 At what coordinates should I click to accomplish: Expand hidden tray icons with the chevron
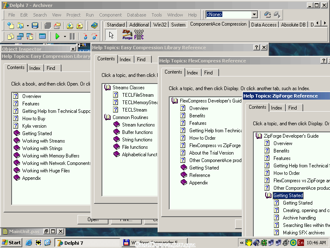(242, 243)
